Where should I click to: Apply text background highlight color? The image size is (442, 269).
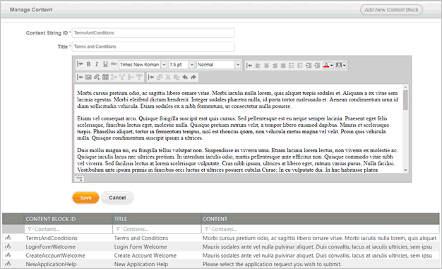pos(339,65)
